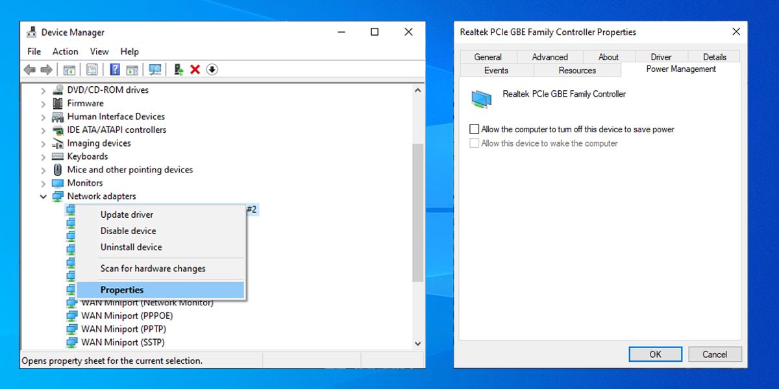Expand Human Interface Devices
Screen dimensions: 779x389
click(43, 116)
